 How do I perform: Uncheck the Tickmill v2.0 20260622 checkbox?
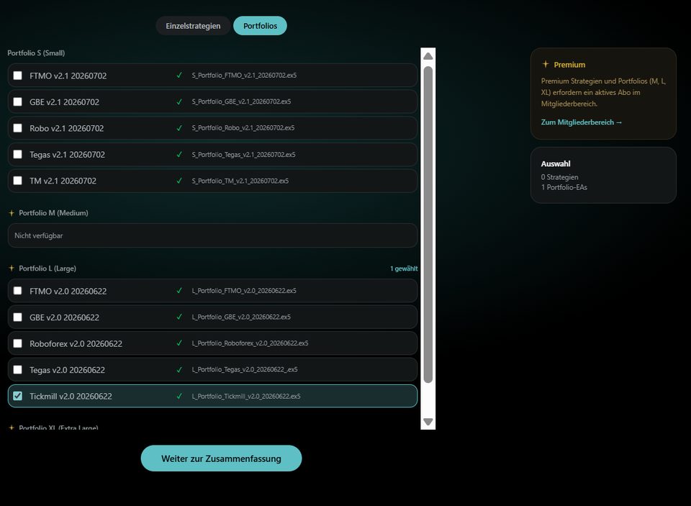[17, 396]
